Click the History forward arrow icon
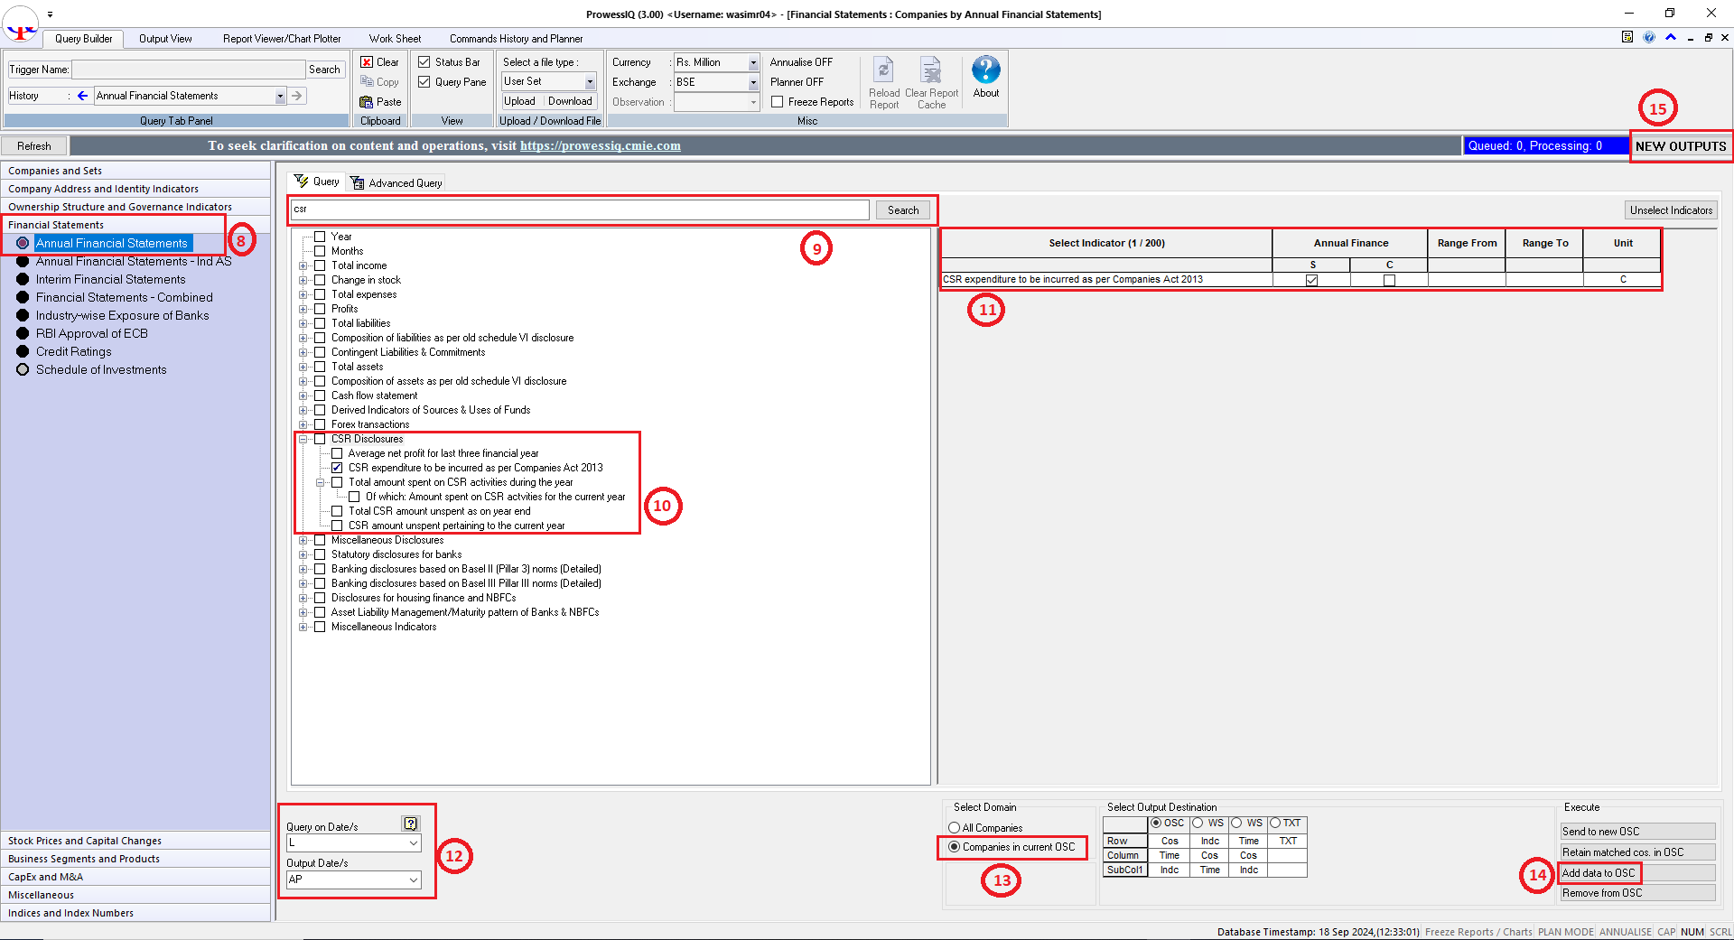 tap(297, 96)
